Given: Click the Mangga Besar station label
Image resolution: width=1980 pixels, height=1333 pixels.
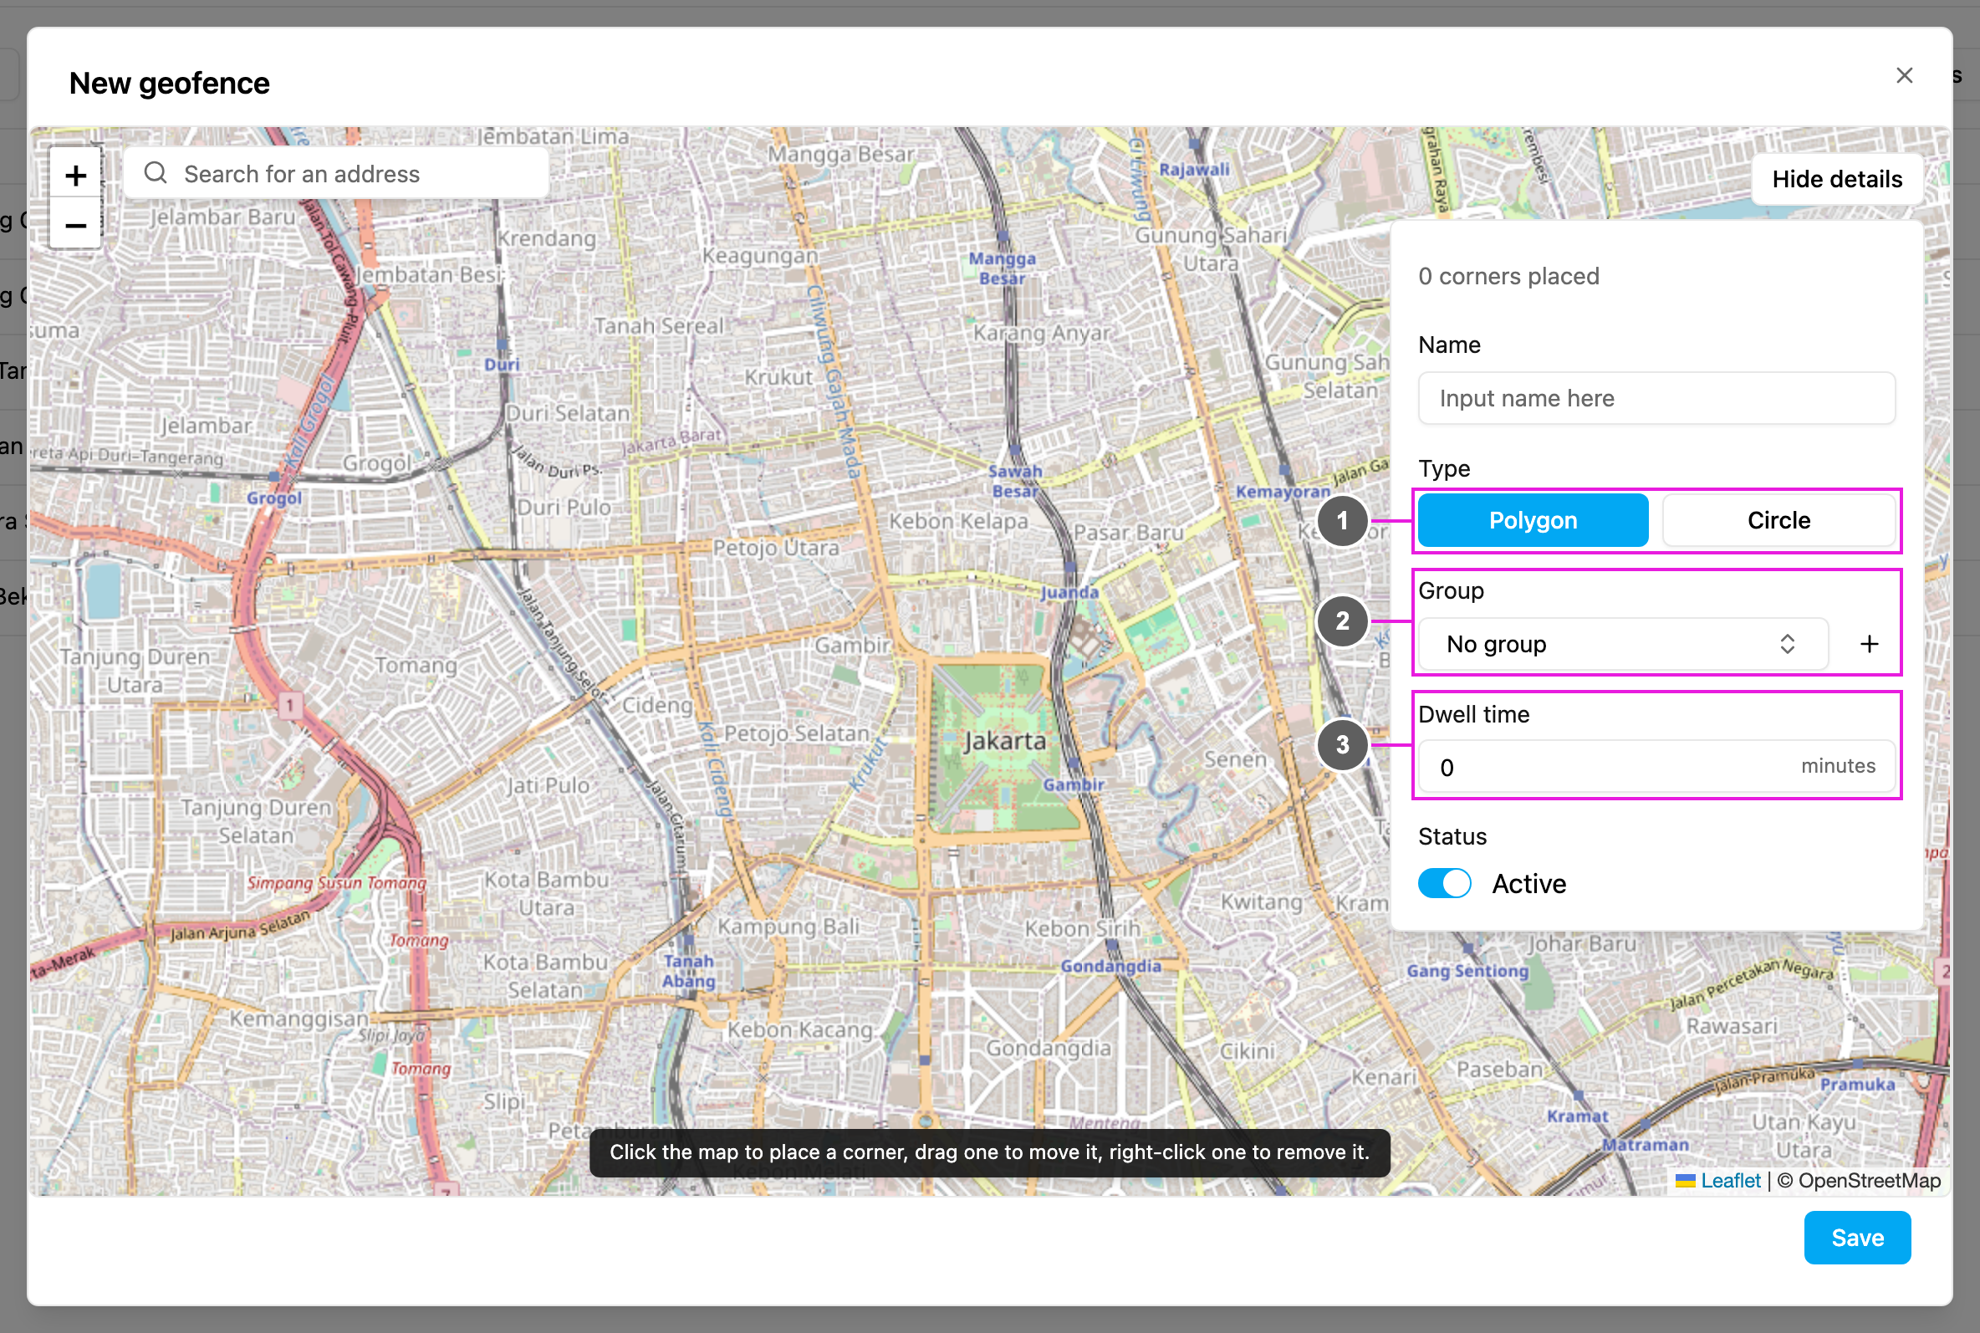Looking at the screenshot, I should tap(1002, 268).
